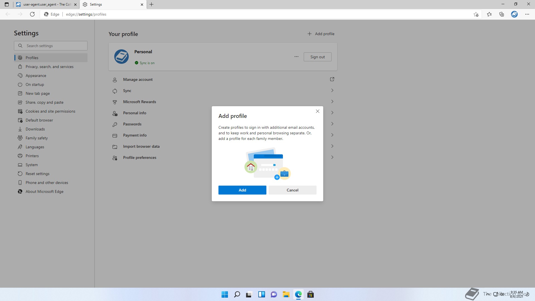Expand Import browser data chevron
The image size is (535, 301).
tap(332, 146)
